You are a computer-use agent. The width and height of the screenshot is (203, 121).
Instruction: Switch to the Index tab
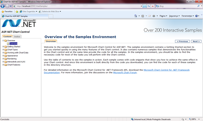click(x=17, y=37)
